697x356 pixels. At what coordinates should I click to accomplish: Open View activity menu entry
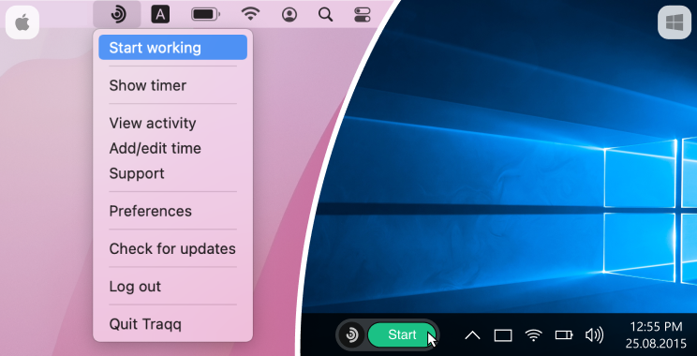(x=173, y=123)
